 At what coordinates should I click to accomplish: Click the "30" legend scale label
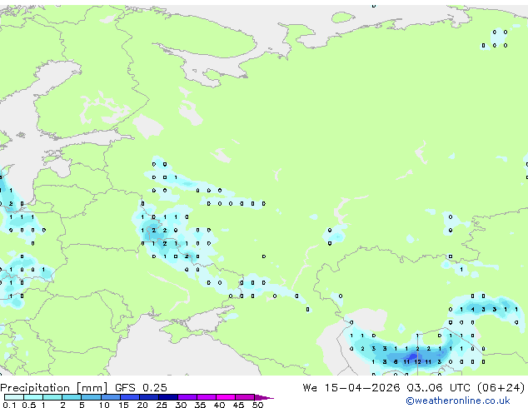(x=181, y=405)
